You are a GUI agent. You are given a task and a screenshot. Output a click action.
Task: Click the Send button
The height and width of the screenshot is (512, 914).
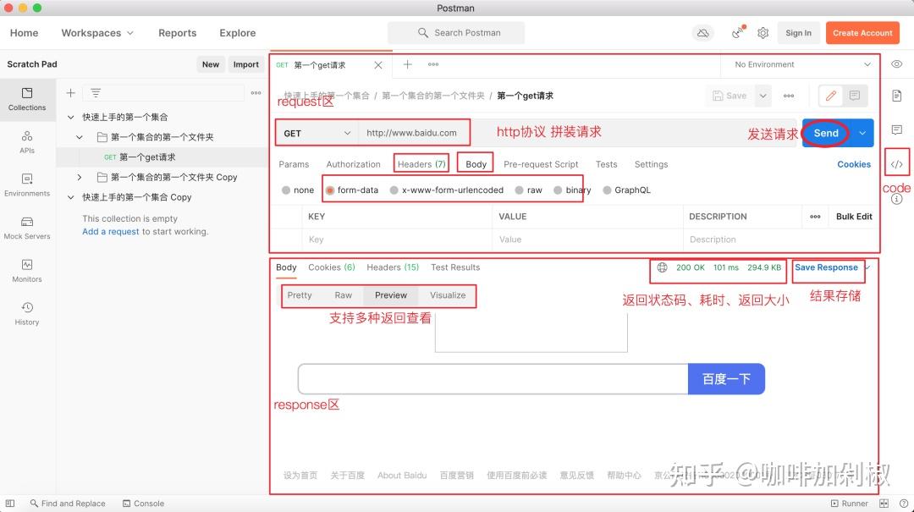coord(825,133)
